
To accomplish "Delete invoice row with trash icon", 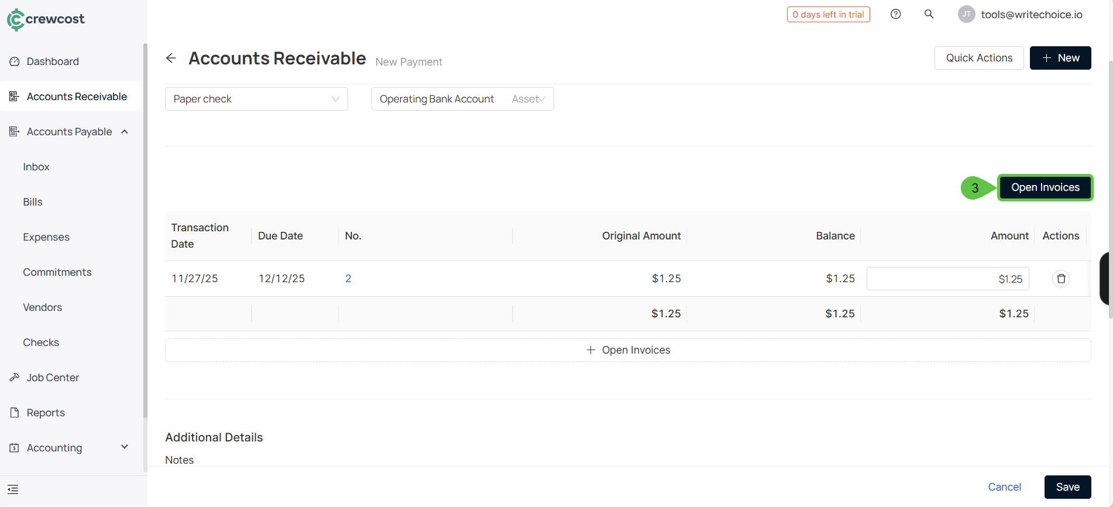I will point(1061,279).
